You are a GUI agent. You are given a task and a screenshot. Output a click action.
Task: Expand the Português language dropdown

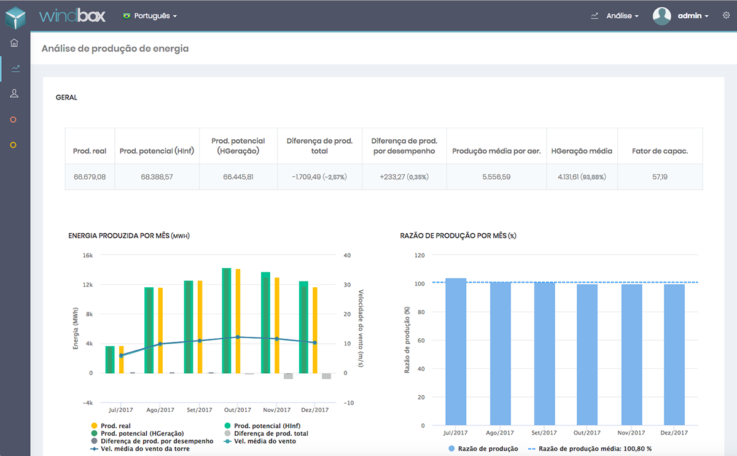click(150, 16)
